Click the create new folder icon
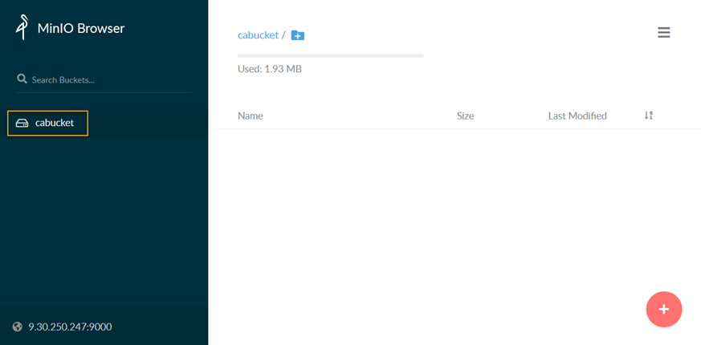This screenshot has width=701, height=345. click(298, 35)
